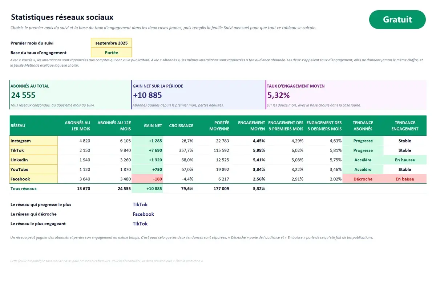Click Facebook's En baisse engagement trend
Viewport: 436px width, 290px height.
pos(405,179)
